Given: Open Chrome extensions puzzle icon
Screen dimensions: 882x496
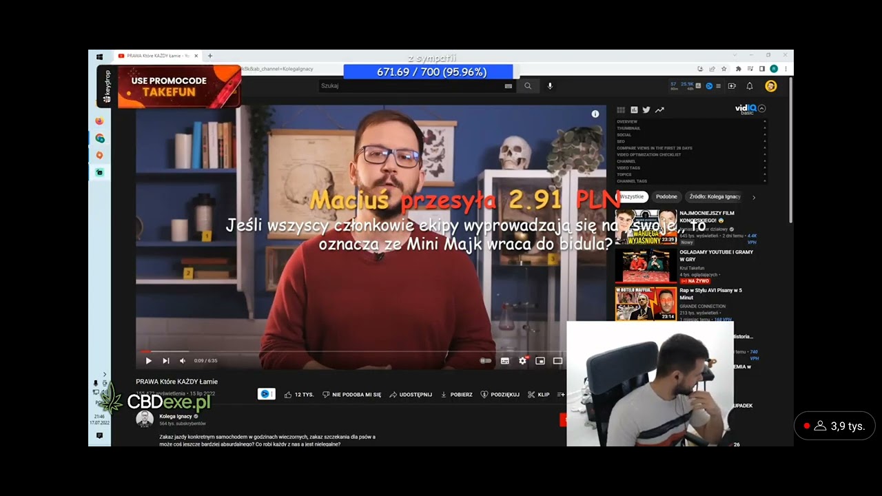Looking at the screenshot, I should tap(739, 69).
